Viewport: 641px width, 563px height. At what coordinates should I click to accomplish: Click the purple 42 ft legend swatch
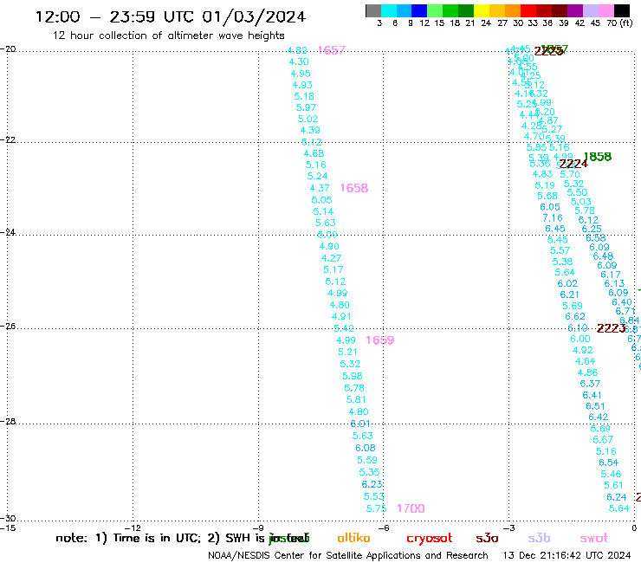575,10
